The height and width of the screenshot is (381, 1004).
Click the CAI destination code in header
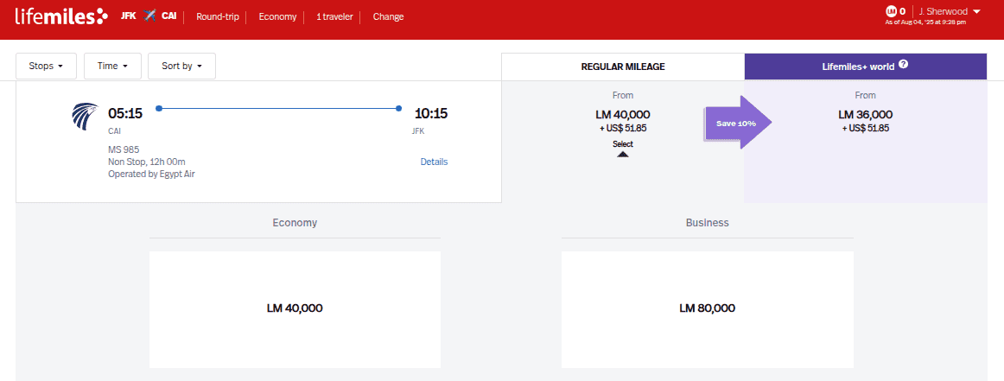click(x=169, y=16)
